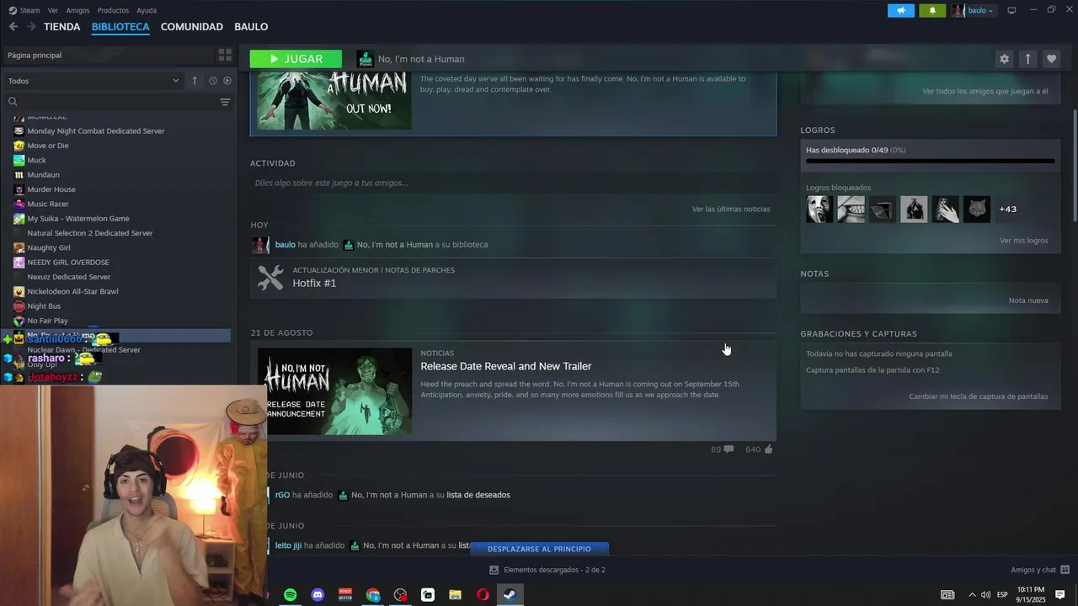The width and height of the screenshot is (1078, 606).
Task: Open Amigos y chat panel
Action: click(x=1040, y=570)
